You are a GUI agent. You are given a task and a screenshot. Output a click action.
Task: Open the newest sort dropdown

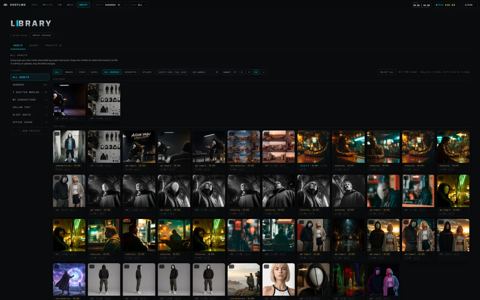coord(229,72)
